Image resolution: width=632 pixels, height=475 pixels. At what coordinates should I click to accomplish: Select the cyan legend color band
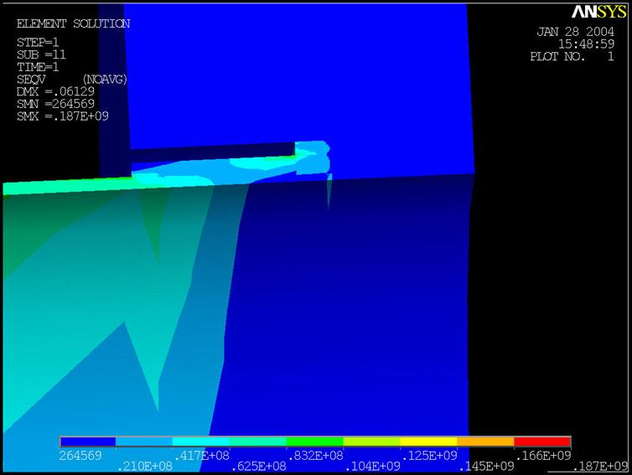point(200,441)
